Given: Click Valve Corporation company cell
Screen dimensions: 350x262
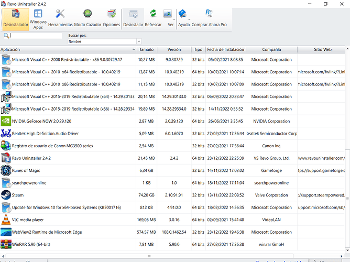Looking at the screenshot, I should [271, 195].
